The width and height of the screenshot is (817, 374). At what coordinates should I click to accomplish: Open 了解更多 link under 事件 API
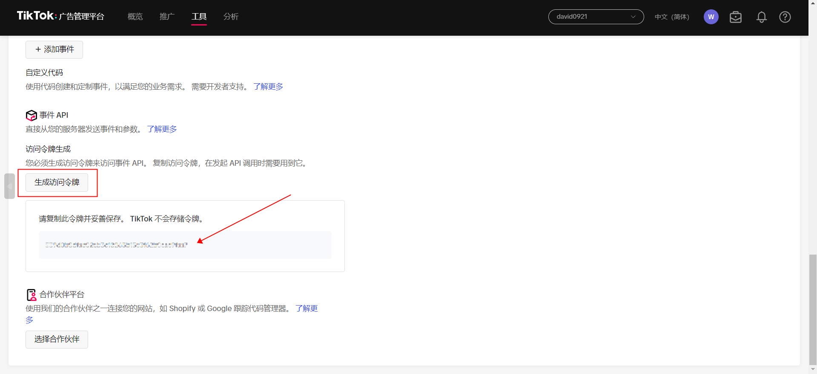[162, 129]
